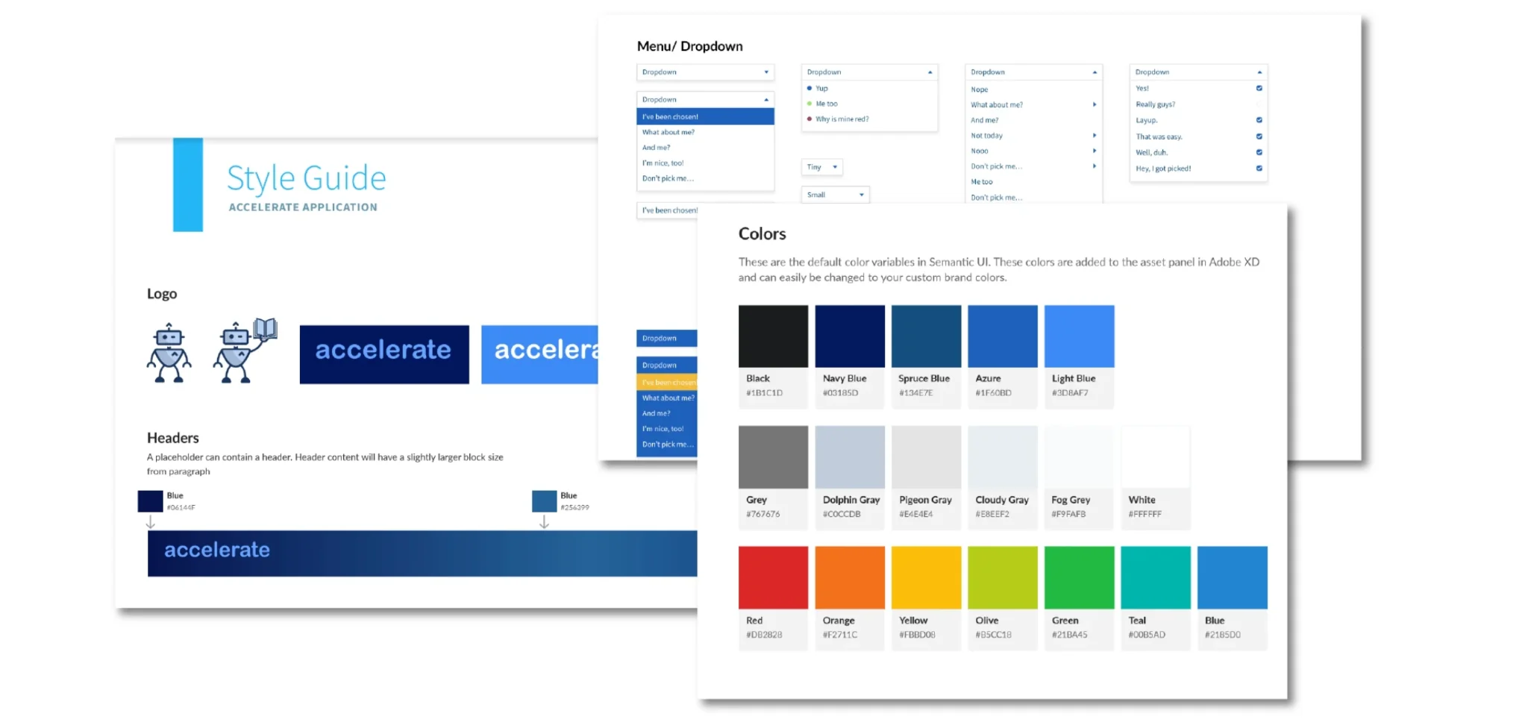Viewport: 1528px width, 728px height.
Task: Select the blue-highlighted I've been chosen! item
Action: (705, 116)
